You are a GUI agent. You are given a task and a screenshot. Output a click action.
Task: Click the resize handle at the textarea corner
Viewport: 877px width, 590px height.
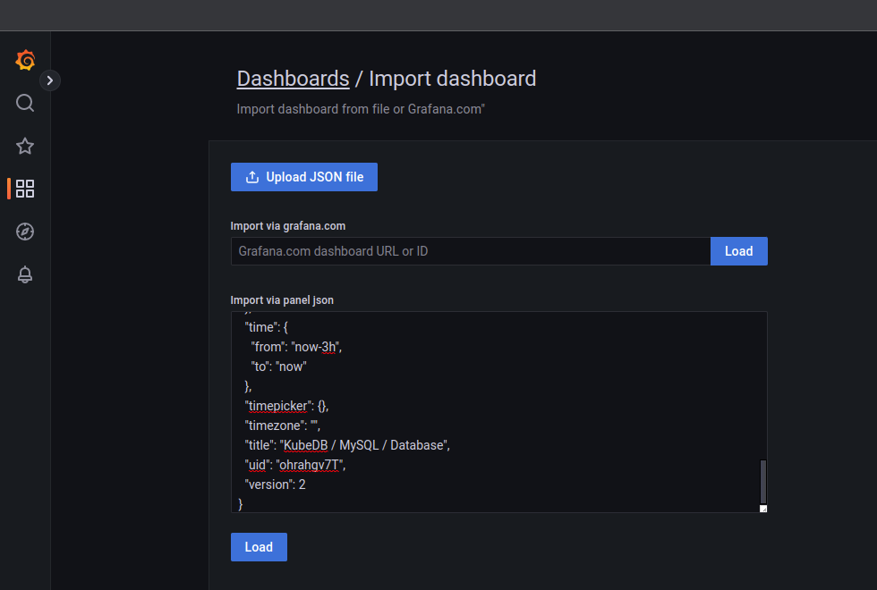pos(762,508)
